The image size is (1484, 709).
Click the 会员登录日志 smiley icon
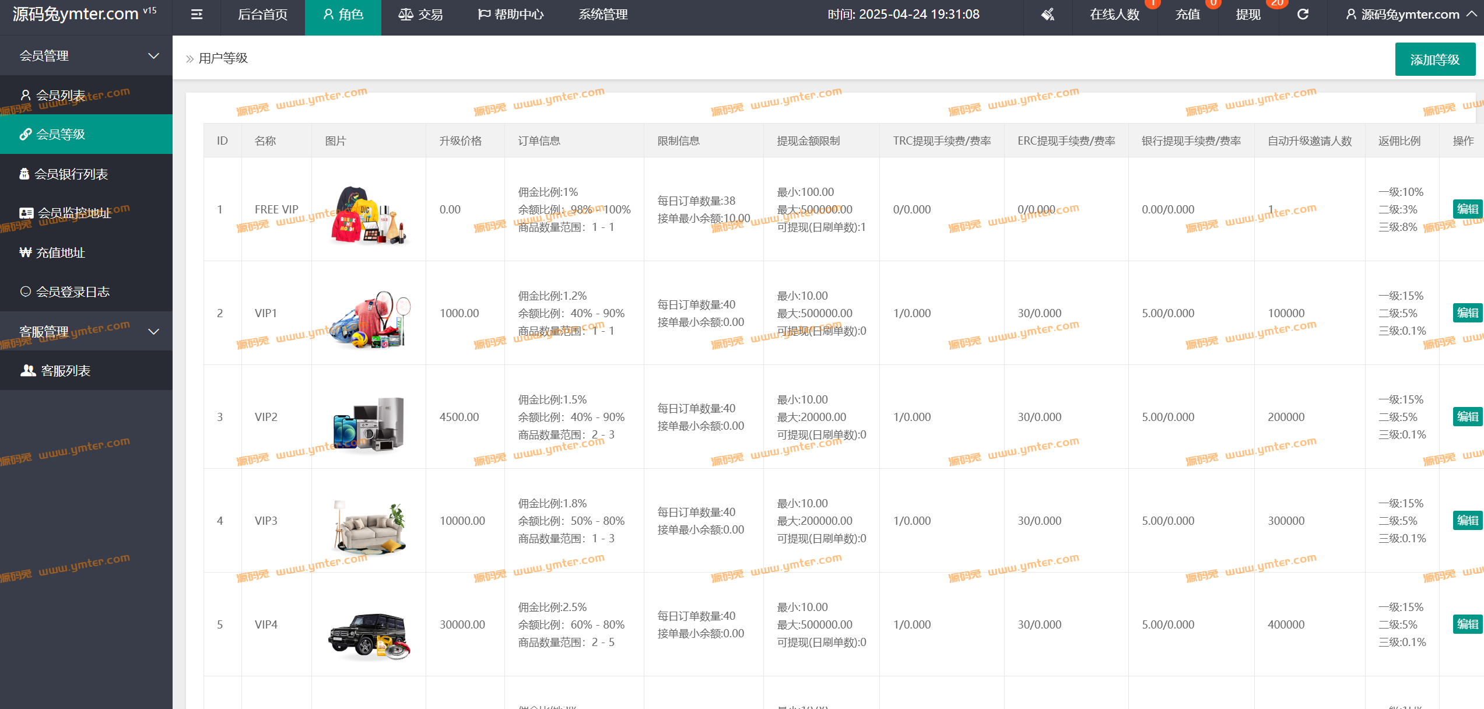(25, 292)
